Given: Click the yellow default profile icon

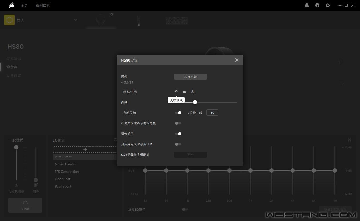Looking at the screenshot, I should [9, 20].
